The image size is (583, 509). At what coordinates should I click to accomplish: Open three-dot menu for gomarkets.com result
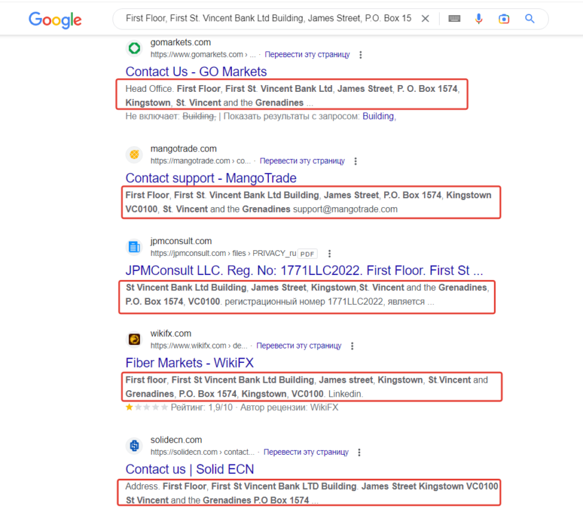361,54
